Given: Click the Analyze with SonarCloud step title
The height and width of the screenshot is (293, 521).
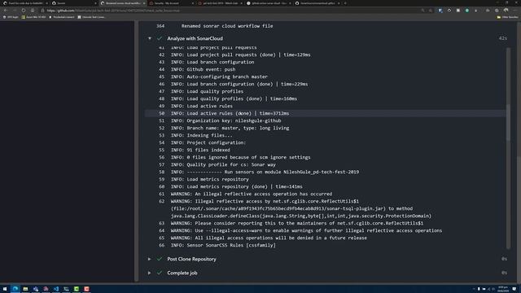Looking at the screenshot, I should point(195,38).
